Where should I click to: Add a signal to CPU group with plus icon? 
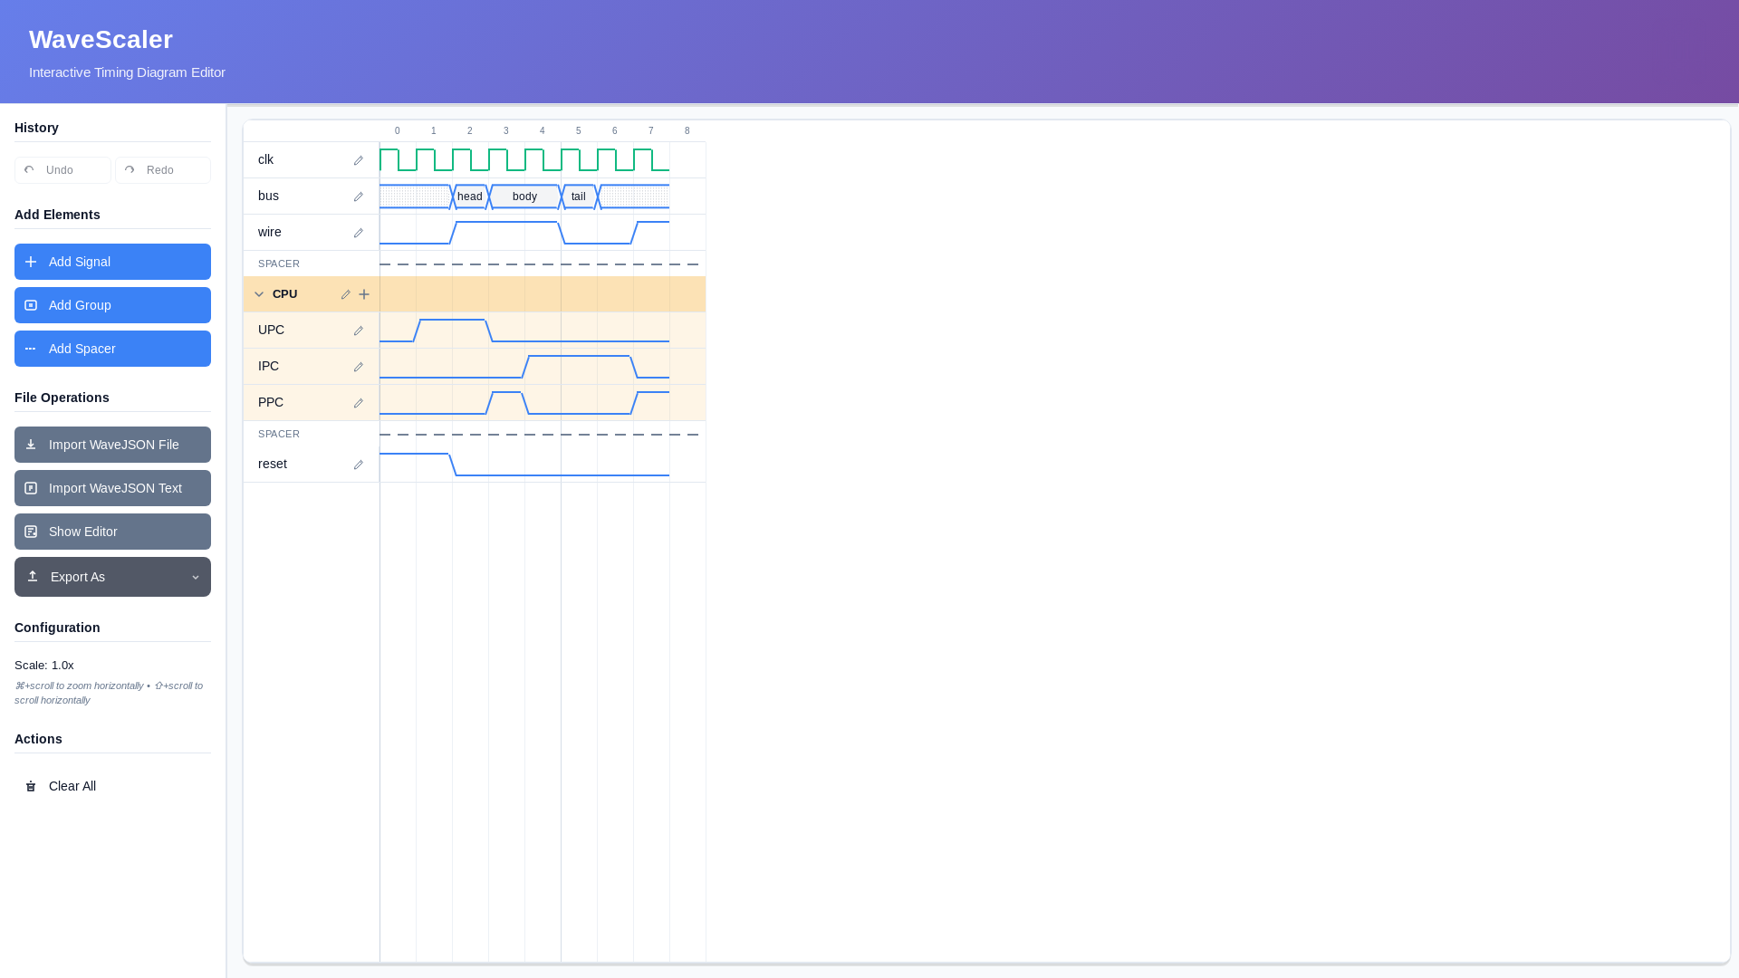364,294
